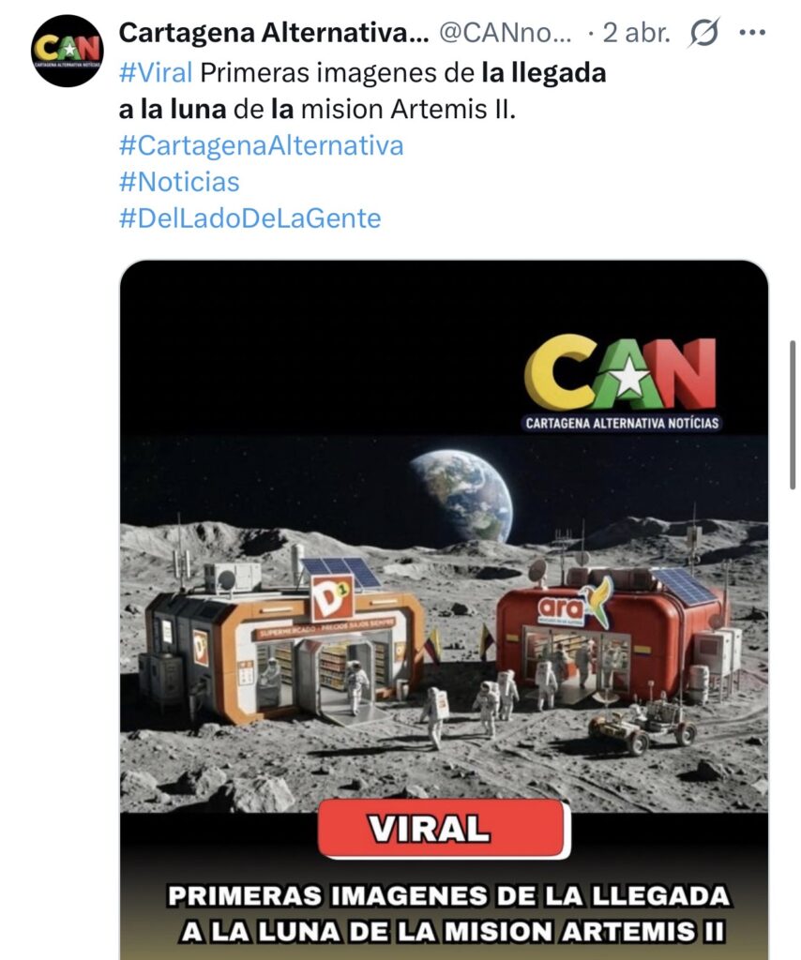Click the Cartagena Alternativa Noticias label
801x960 pixels.
[622, 423]
